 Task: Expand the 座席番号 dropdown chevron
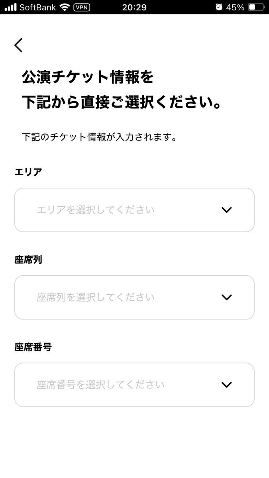[226, 385]
